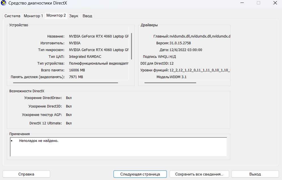Minimize the DirectX diagnostic window

tap(242, 3)
